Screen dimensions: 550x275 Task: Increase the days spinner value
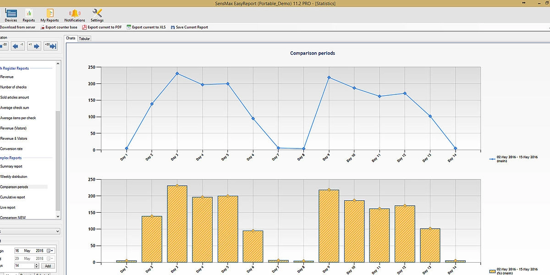pos(36,264)
